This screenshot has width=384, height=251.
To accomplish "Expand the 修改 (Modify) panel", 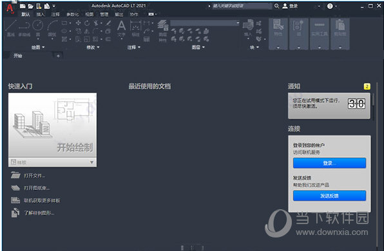I will tap(93, 48).
